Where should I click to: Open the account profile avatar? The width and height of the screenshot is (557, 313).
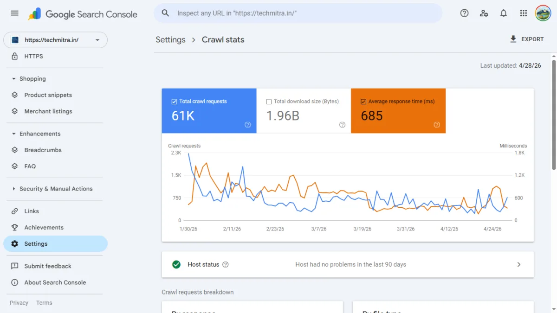543,13
